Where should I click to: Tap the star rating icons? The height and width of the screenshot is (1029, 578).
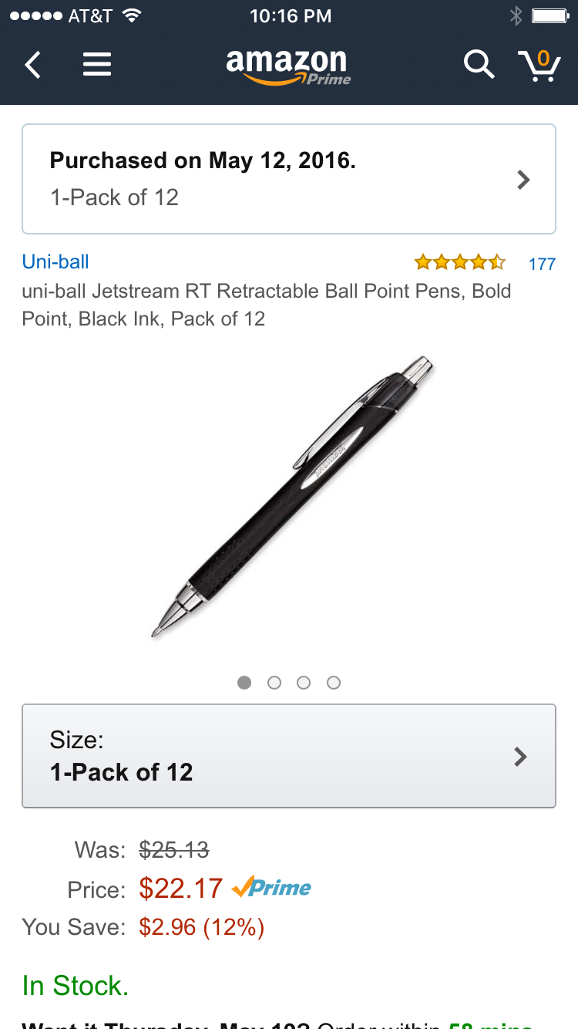459,262
